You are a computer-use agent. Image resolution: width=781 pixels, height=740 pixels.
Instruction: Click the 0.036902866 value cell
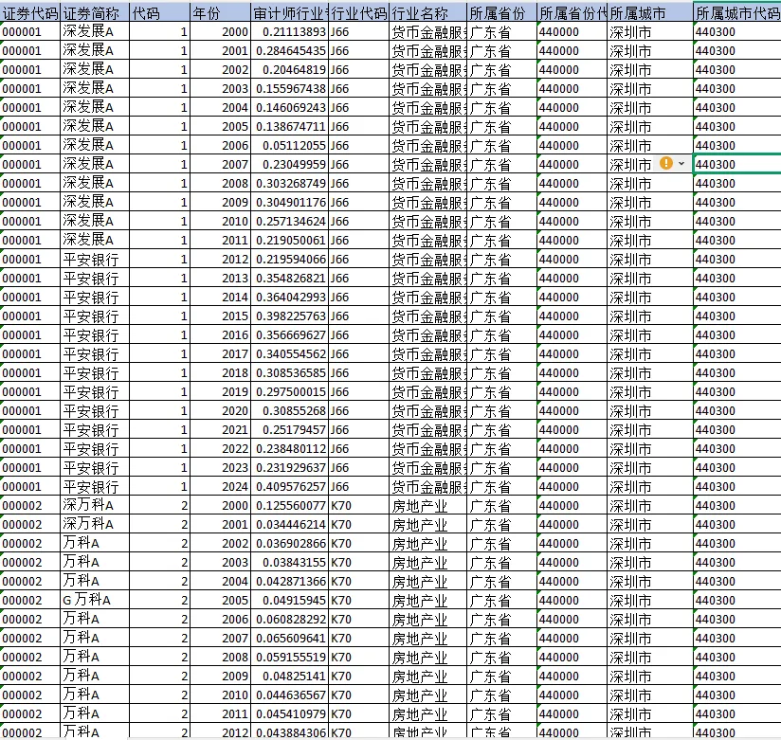[289, 543]
